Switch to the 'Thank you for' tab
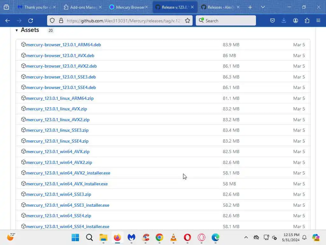 pos(37,7)
